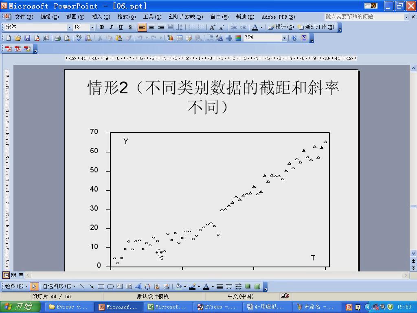Viewport: 417px width, 313px height.
Task: Click the Color/Grayscale icon
Action: tap(238, 38)
